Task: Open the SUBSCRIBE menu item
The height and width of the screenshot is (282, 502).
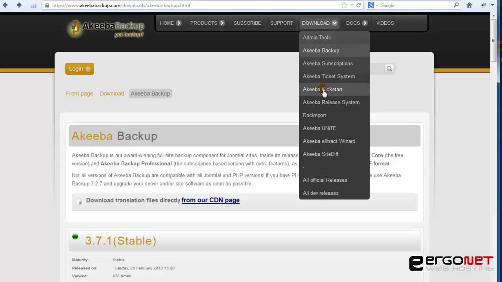Action: (247, 23)
